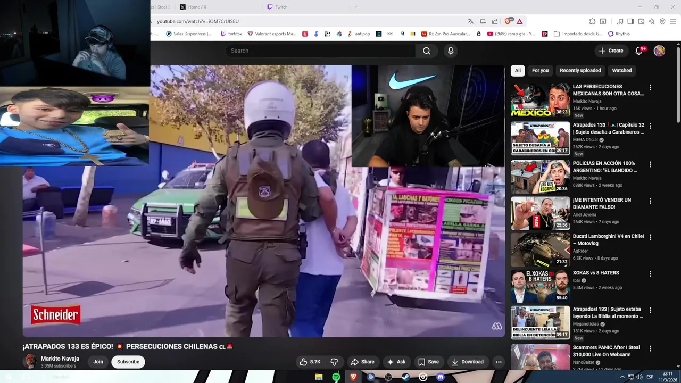Click the Ask button under video

[396, 362]
